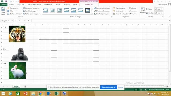Open Internet Explorer from taskbar
This screenshot has width=171, height=96.
[x=10, y=94]
